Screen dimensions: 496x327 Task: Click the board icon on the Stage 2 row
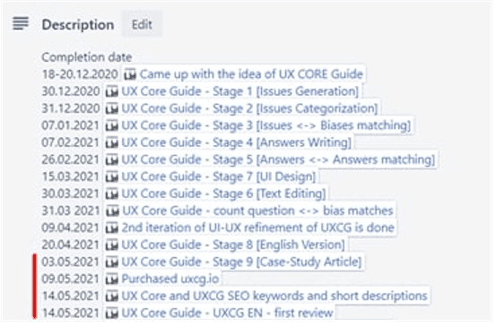tap(111, 109)
